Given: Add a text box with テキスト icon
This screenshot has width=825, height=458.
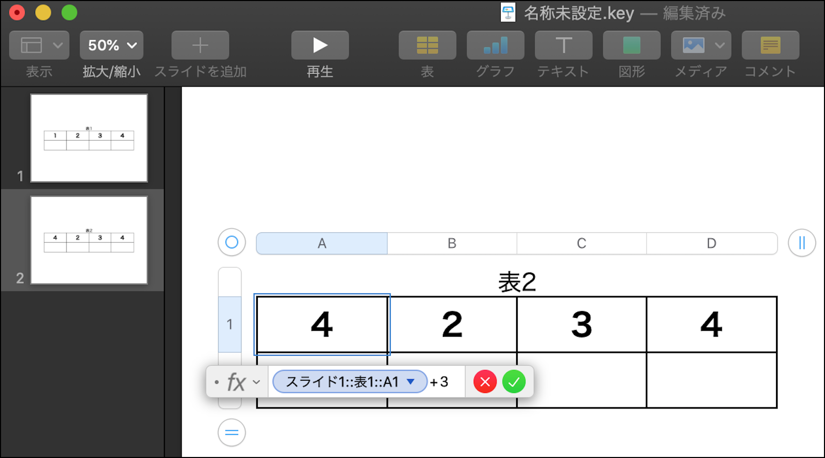Looking at the screenshot, I should coord(563,45).
